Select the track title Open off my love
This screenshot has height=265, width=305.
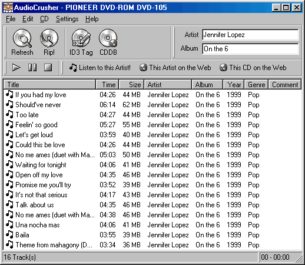point(39,175)
